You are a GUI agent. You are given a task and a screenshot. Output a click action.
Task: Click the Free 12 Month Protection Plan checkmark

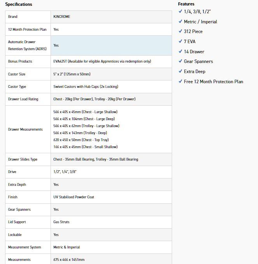click(x=180, y=82)
